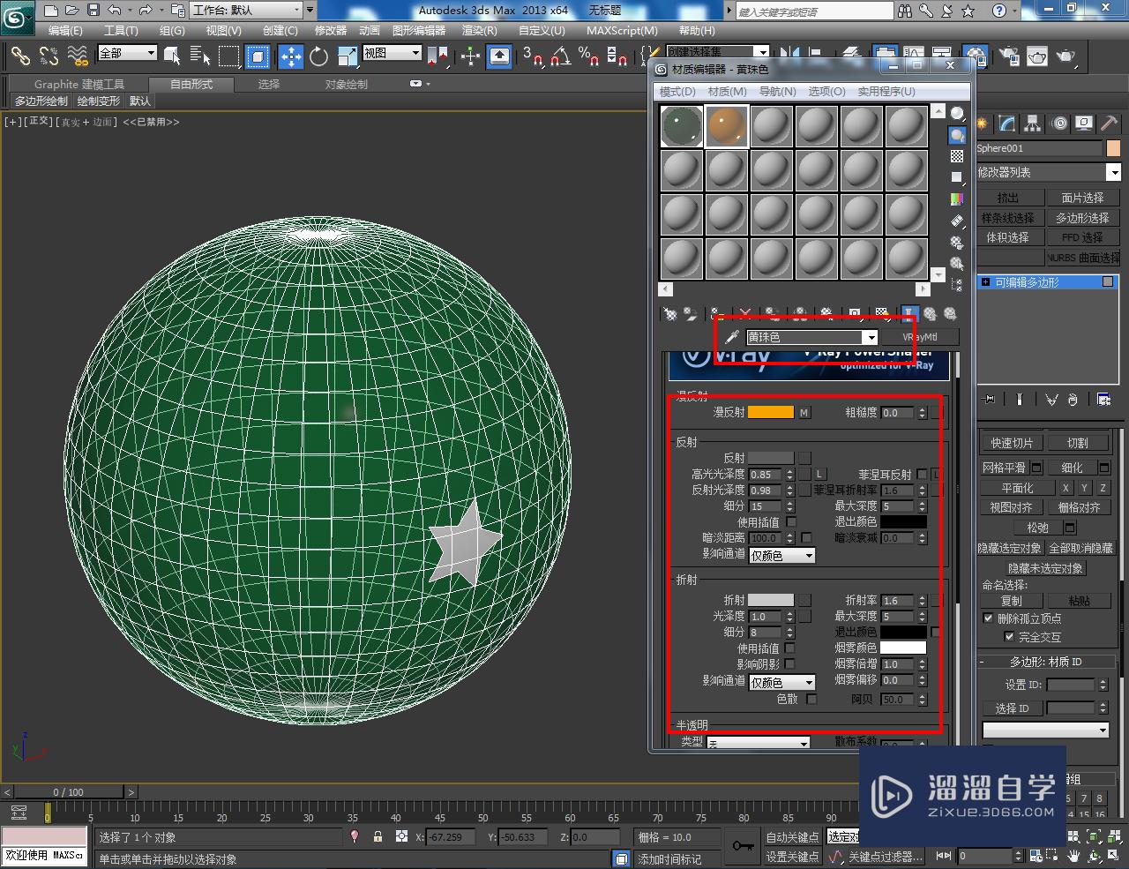The image size is (1129, 869).
Task: Toggle the Percent Snap icon
Action: point(588,57)
